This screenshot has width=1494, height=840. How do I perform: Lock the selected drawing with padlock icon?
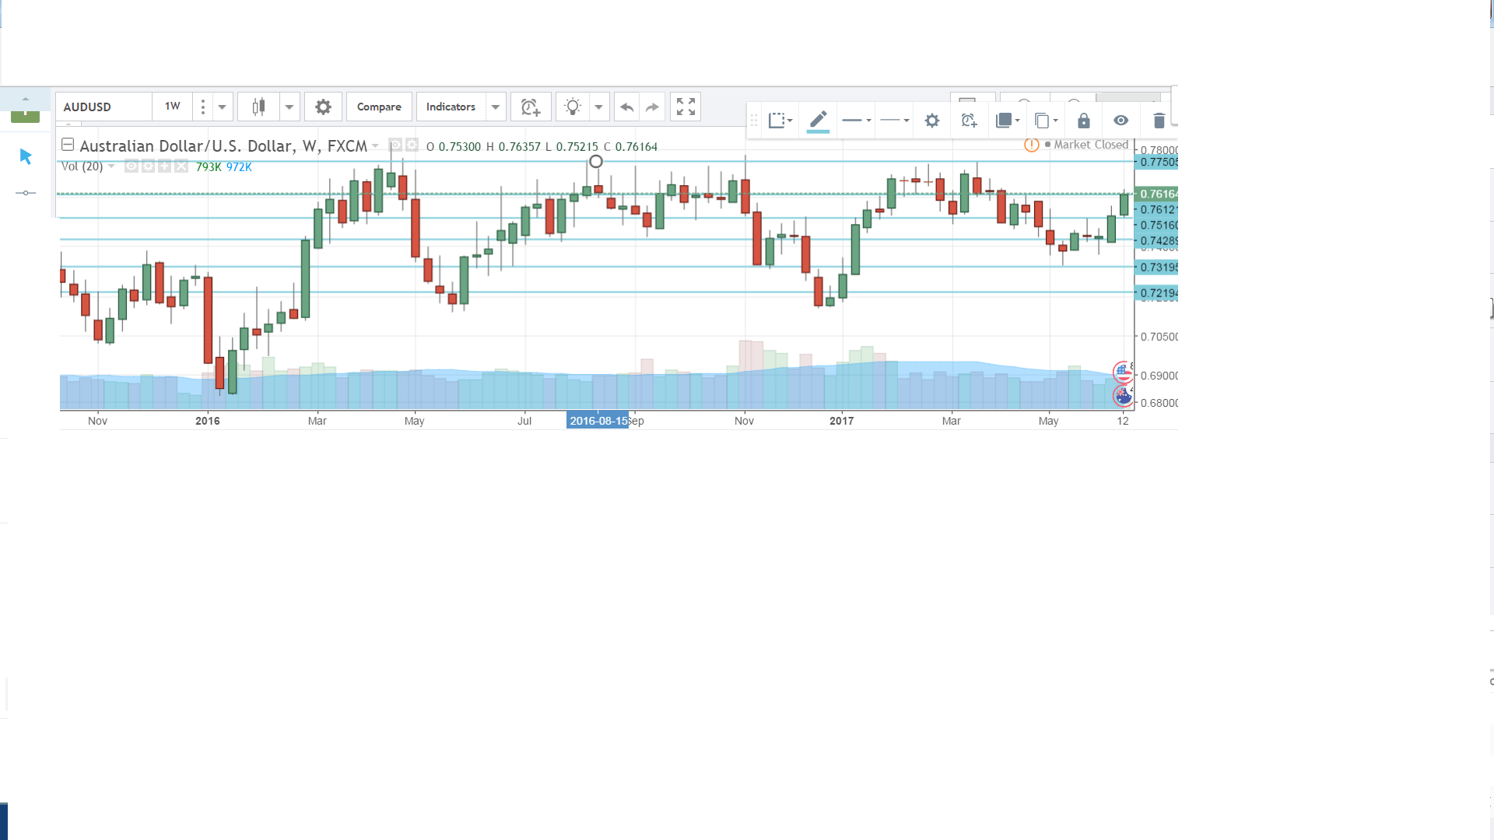tap(1084, 121)
